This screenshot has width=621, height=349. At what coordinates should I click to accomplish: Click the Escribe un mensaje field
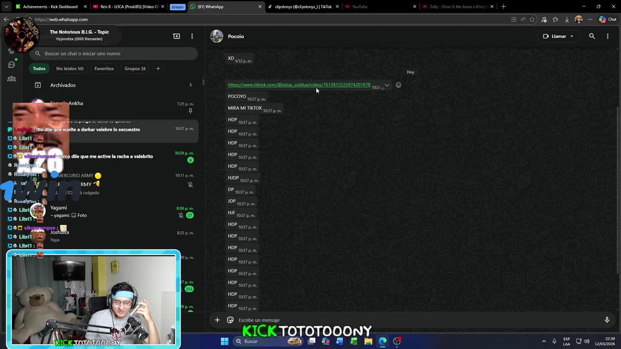point(417,320)
